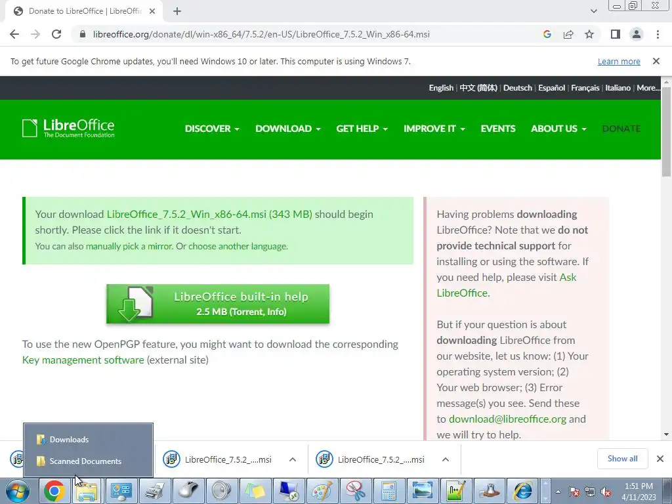Image resolution: width=672 pixels, height=504 pixels.
Task: Click the page vertical scrollbar thumb
Action: point(666,131)
